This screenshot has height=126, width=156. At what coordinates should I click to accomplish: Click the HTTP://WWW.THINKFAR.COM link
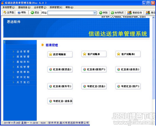pyautogui.click(x=124, y=17)
